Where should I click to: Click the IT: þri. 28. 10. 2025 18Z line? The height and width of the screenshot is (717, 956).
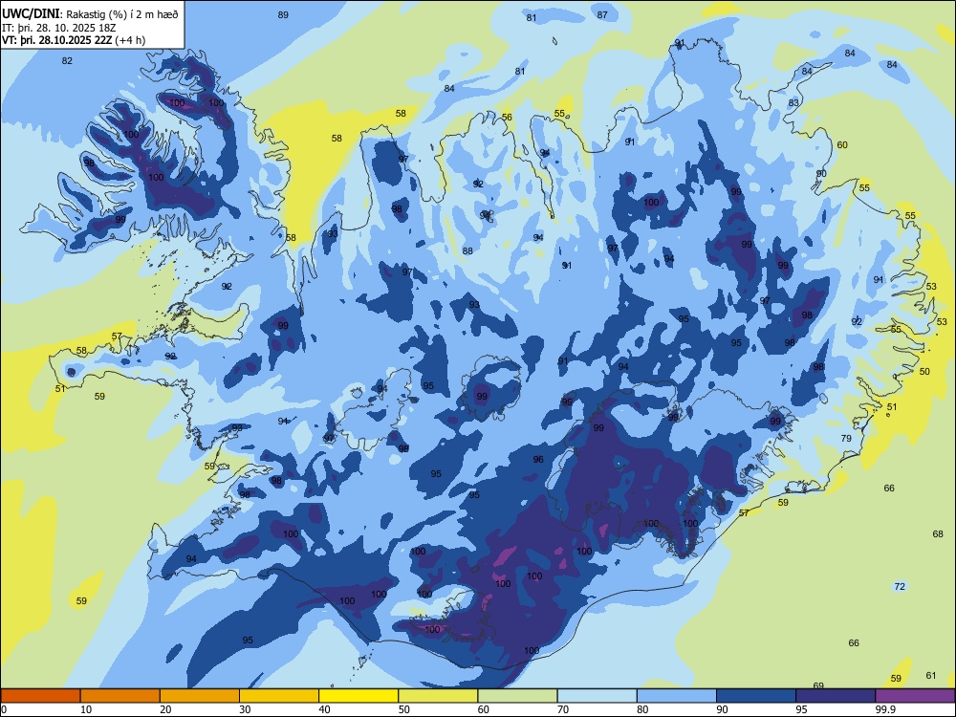coord(58,28)
